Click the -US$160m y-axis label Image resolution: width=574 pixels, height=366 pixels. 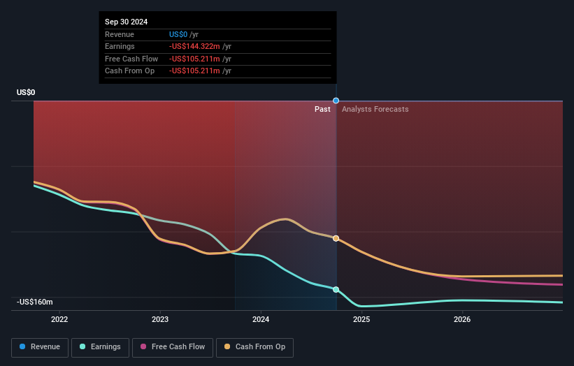[34, 302]
